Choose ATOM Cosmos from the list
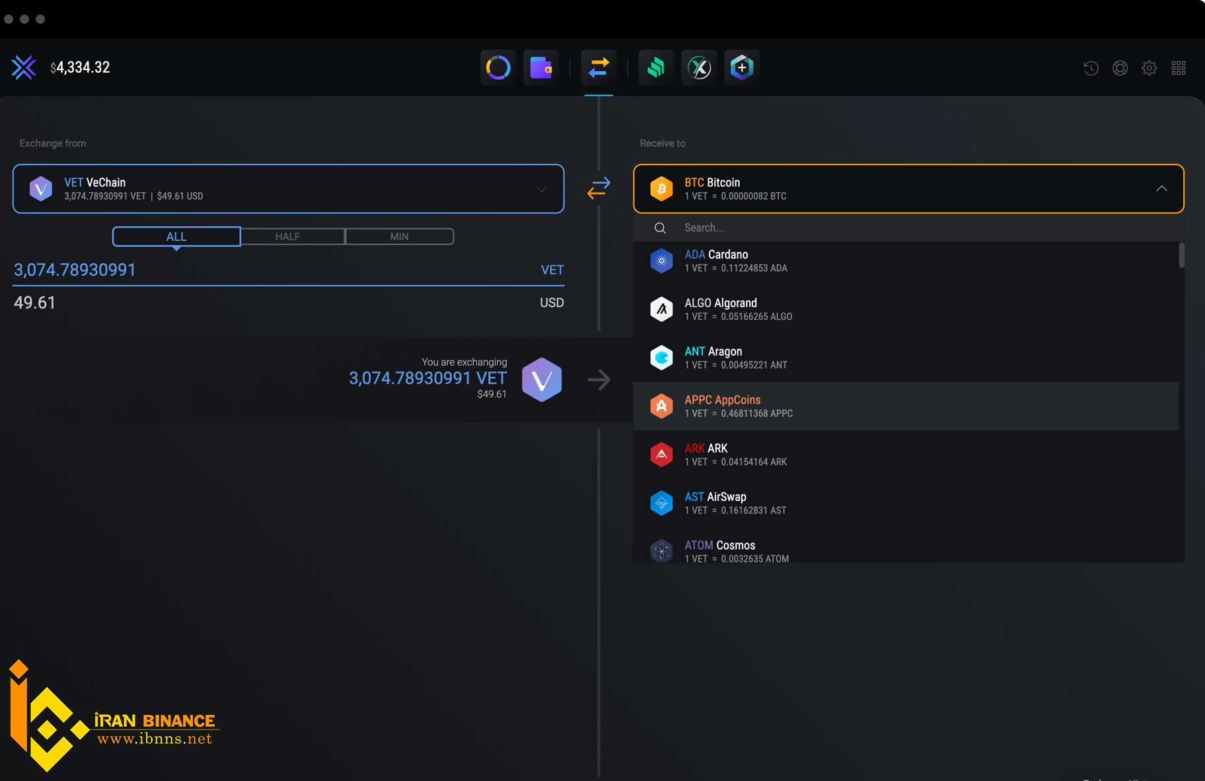Viewport: 1205px width, 781px height. pyautogui.click(x=906, y=546)
